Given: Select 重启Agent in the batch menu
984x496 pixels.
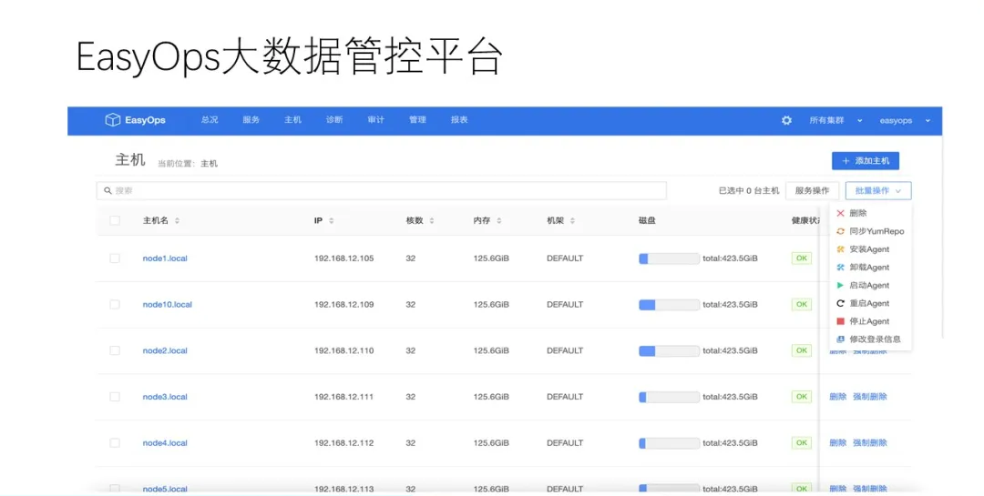Looking at the screenshot, I should pos(870,303).
